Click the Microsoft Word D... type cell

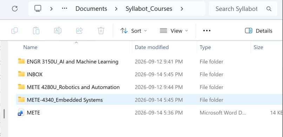223,113
